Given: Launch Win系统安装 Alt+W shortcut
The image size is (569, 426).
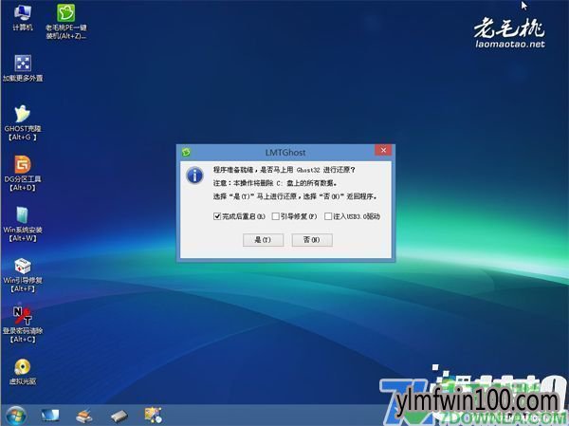Looking at the screenshot, I should pos(23,224).
